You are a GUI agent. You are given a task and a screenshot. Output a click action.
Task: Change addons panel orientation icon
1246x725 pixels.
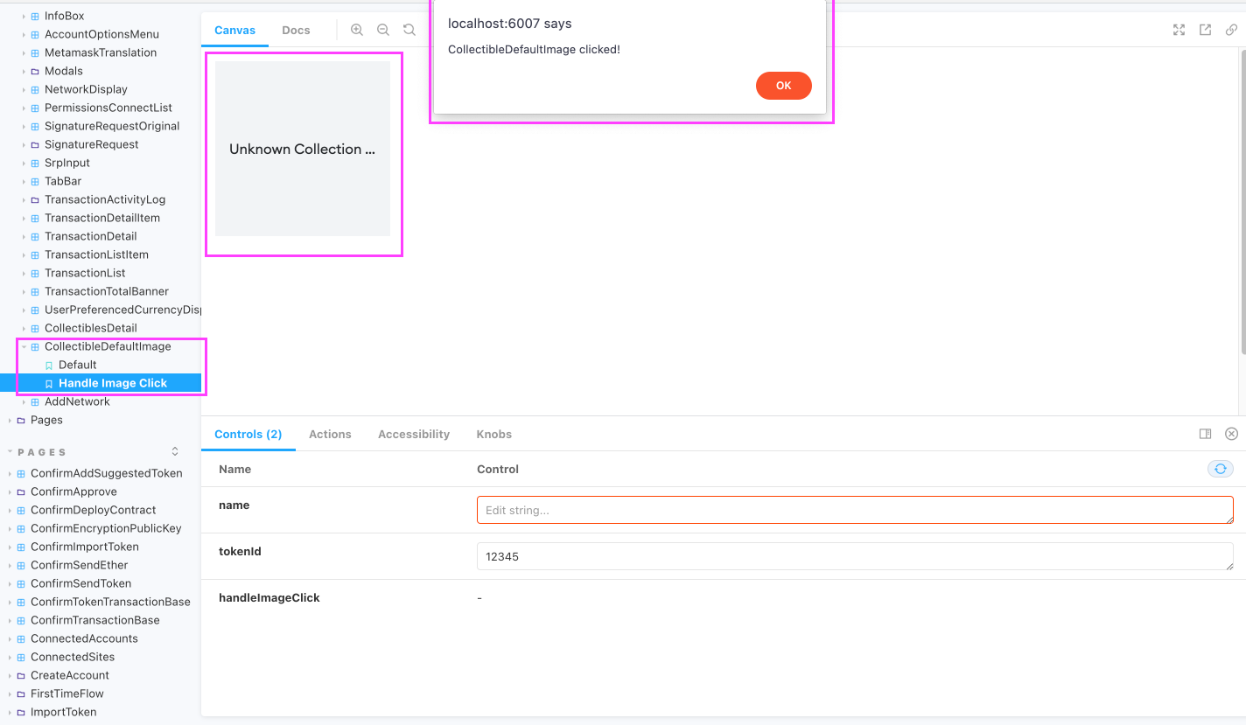[x=1205, y=434]
